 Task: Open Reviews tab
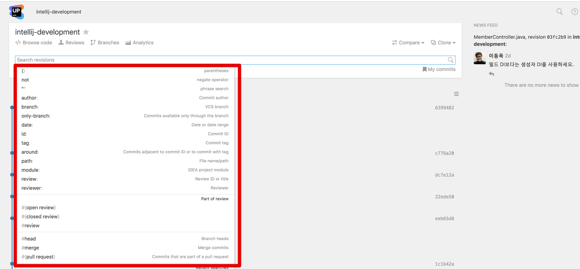coord(71,42)
